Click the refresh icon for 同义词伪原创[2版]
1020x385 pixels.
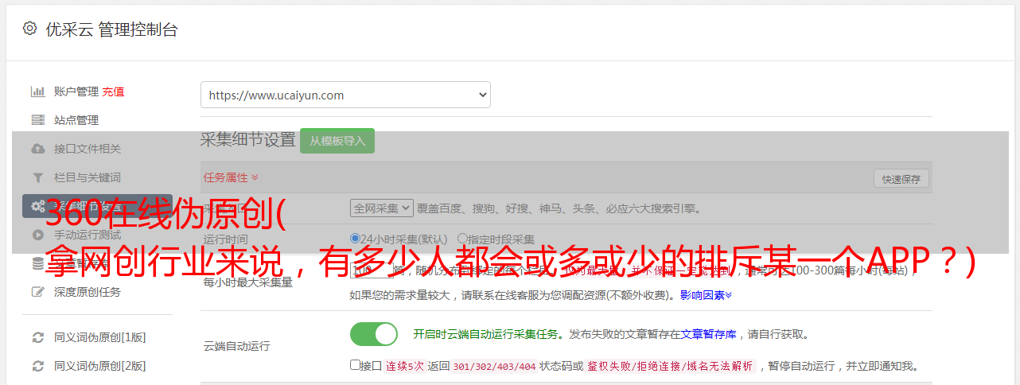point(37,366)
